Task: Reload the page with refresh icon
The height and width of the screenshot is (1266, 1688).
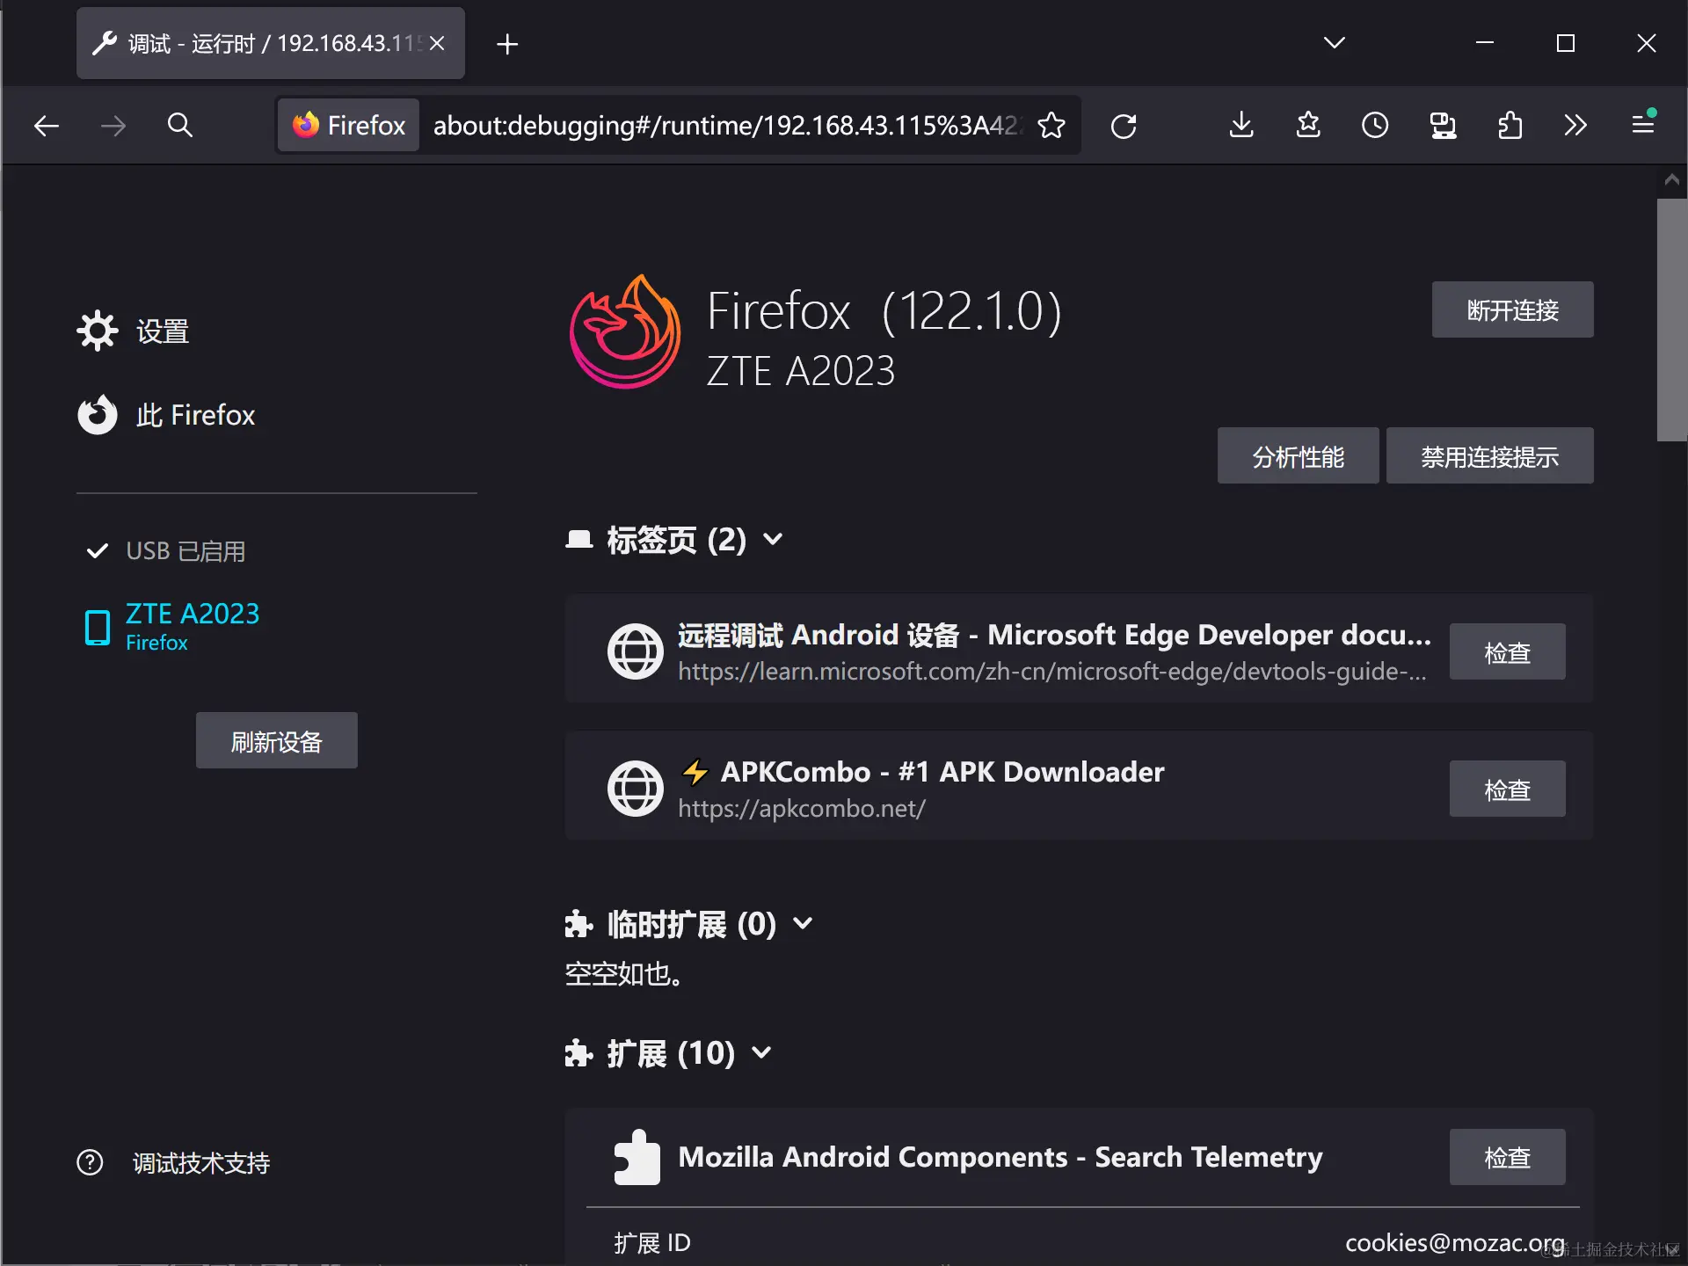Action: pyautogui.click(x=1124, y=126)
